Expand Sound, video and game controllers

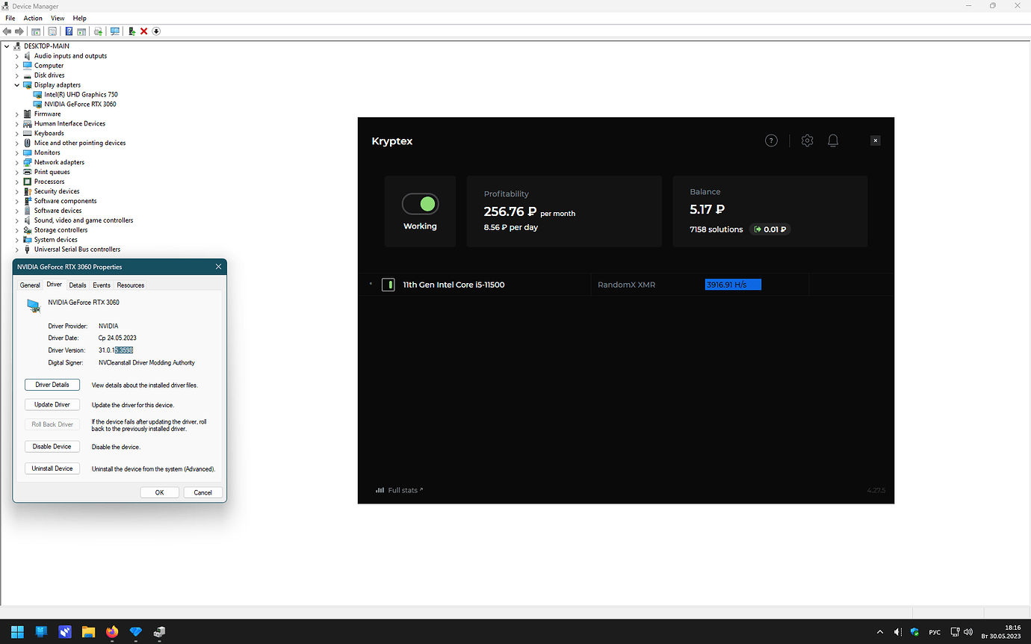(x=17, y=220)
